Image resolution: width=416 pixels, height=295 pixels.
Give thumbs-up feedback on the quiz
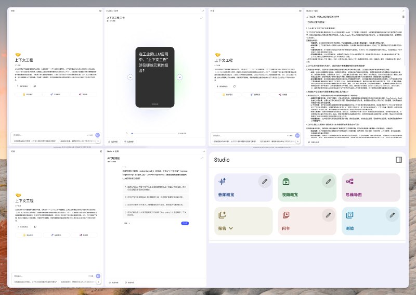click(x=113, y=283)
